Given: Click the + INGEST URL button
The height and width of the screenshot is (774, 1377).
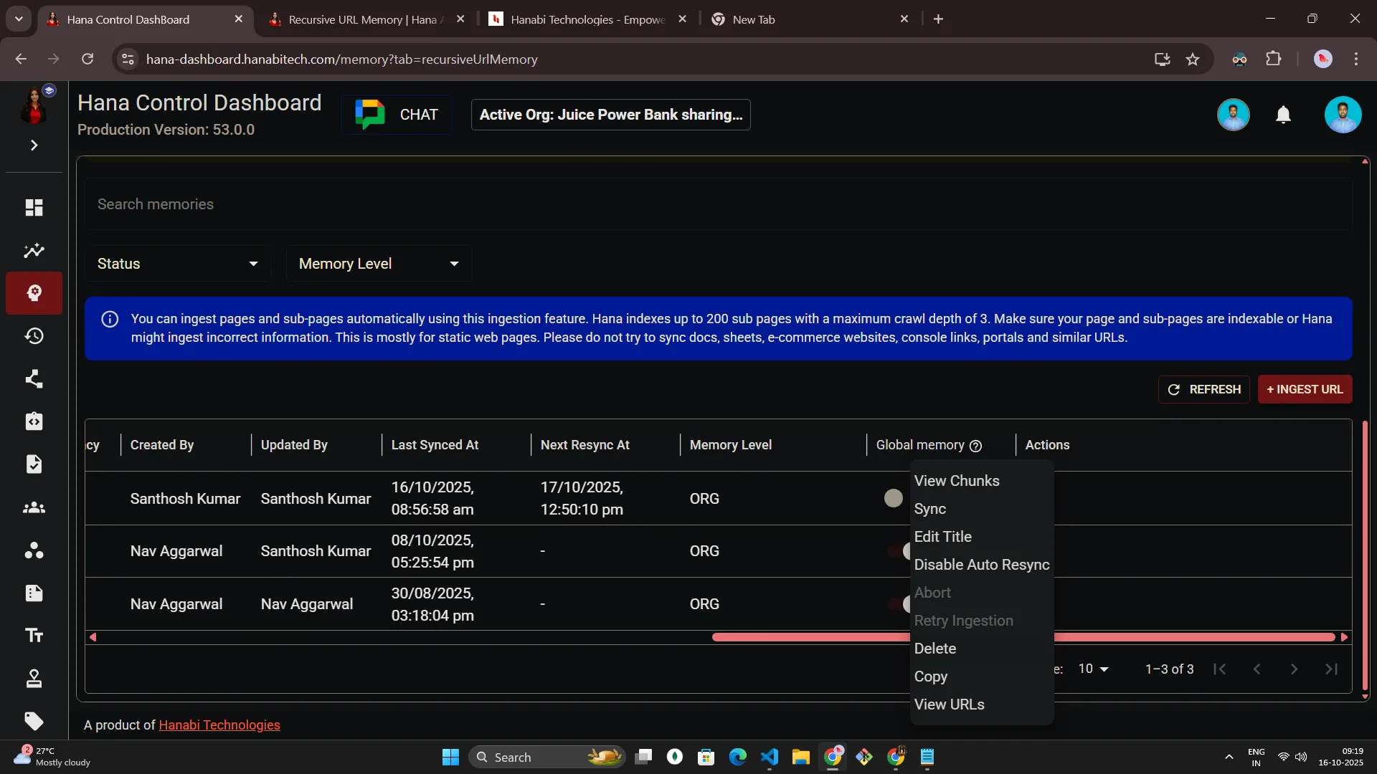Looking at the screenshot, I should 1305,389.
